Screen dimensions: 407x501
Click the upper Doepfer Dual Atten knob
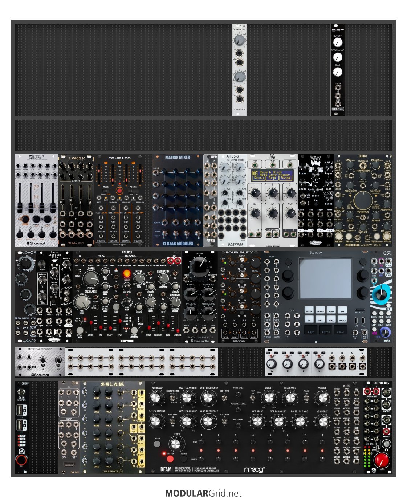click(x=239, y=40)
